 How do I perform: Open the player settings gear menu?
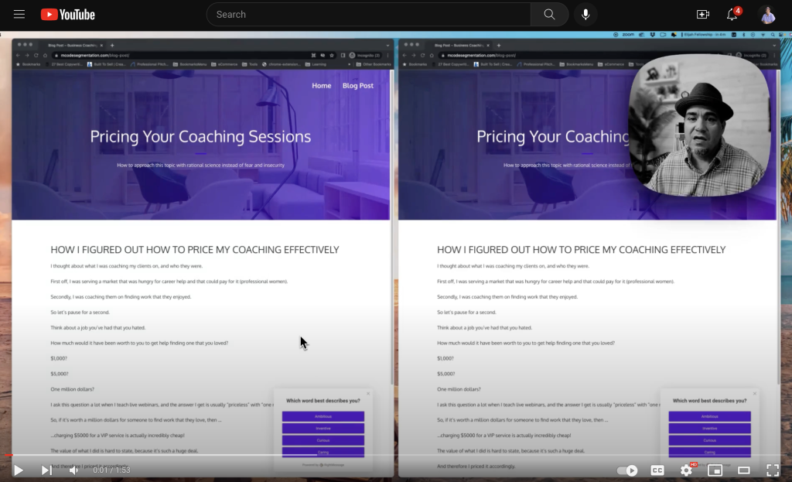click(x=686, y=470)
